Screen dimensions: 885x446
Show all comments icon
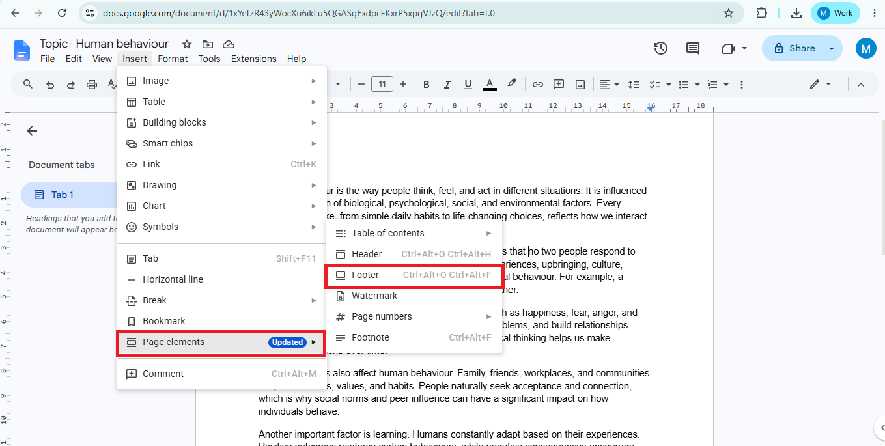click(693, 48)
